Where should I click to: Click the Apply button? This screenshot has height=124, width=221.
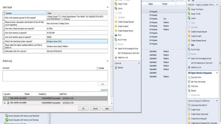107,108
